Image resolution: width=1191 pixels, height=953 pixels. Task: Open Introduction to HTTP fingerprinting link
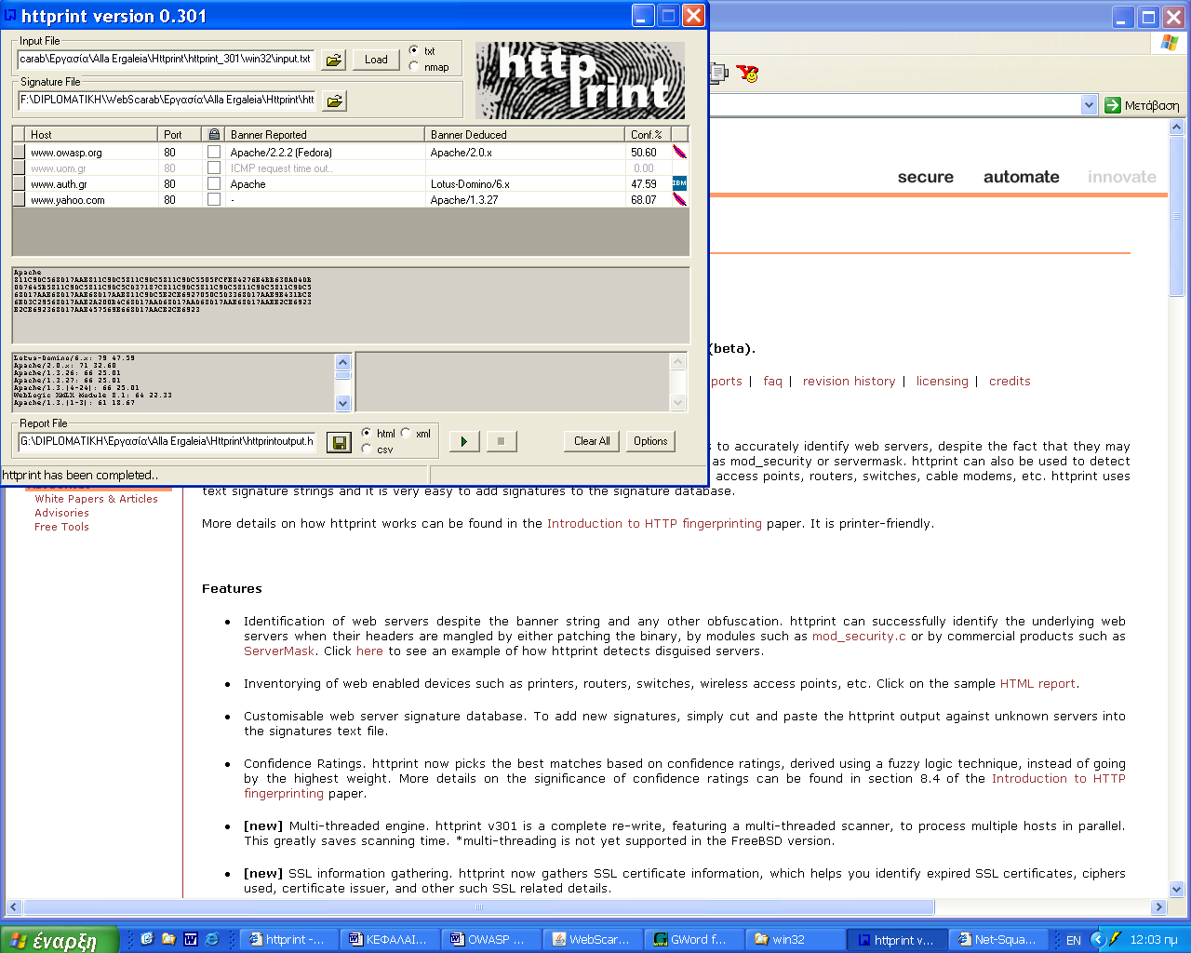tap(654, 523)
